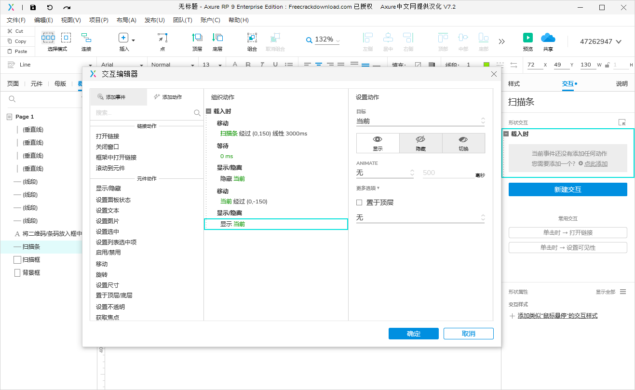Open the 母版 tab
The height and width of the screenshot is (390, 635).
point(60,83)
